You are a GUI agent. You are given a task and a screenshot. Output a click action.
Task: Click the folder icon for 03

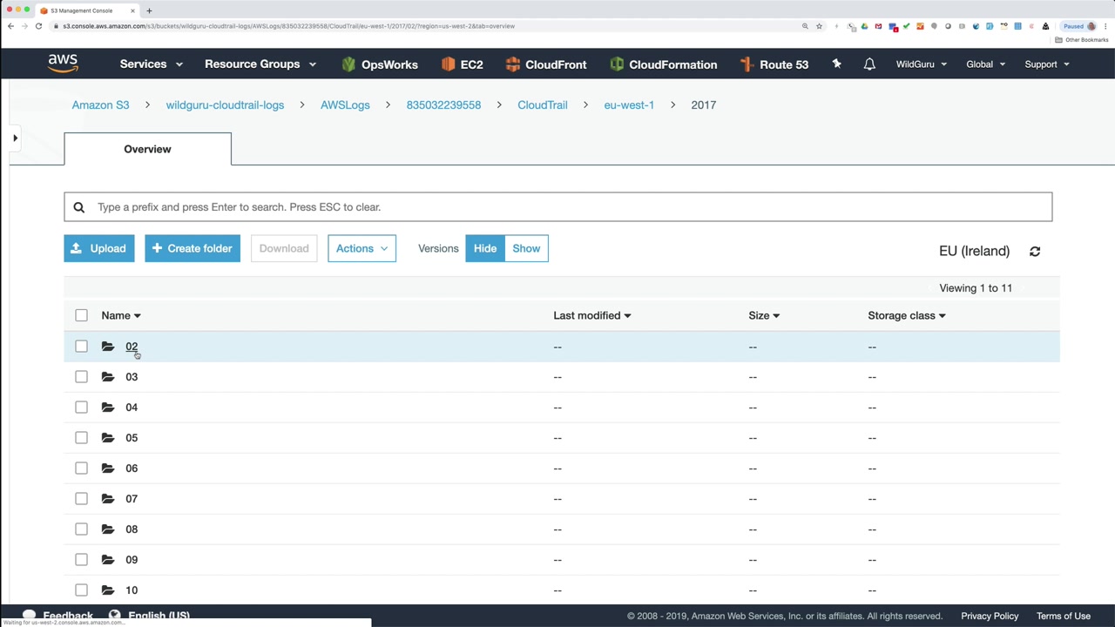[108, 377]
